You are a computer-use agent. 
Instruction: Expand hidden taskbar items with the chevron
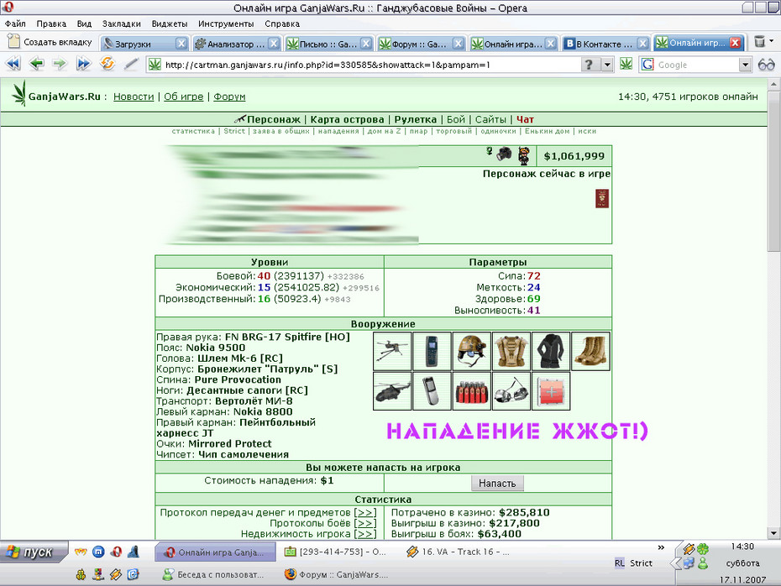pos(661,547)
